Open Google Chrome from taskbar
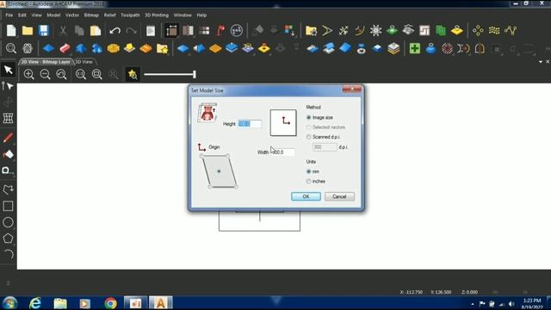The image size is (551, 310). click(110, 303)
